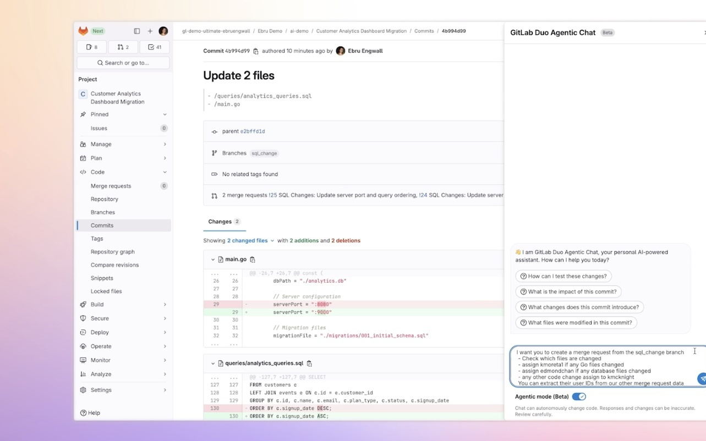The image size is (706, 441).
Task: Open Repository graph in the sidebar
Action: (x=123, y=252)
